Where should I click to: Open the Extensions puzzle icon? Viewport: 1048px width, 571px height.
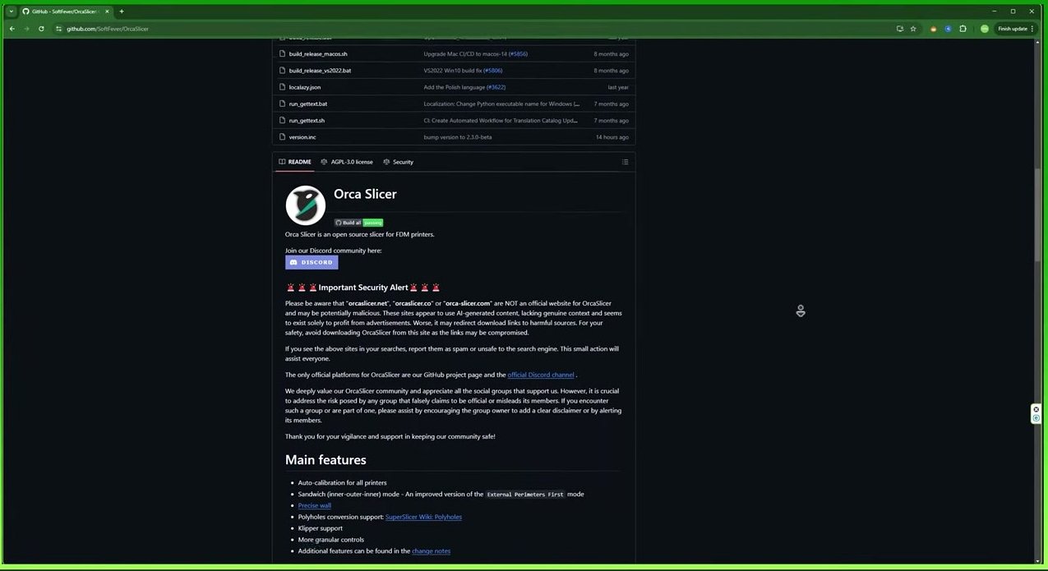click(x=963, y=29)
